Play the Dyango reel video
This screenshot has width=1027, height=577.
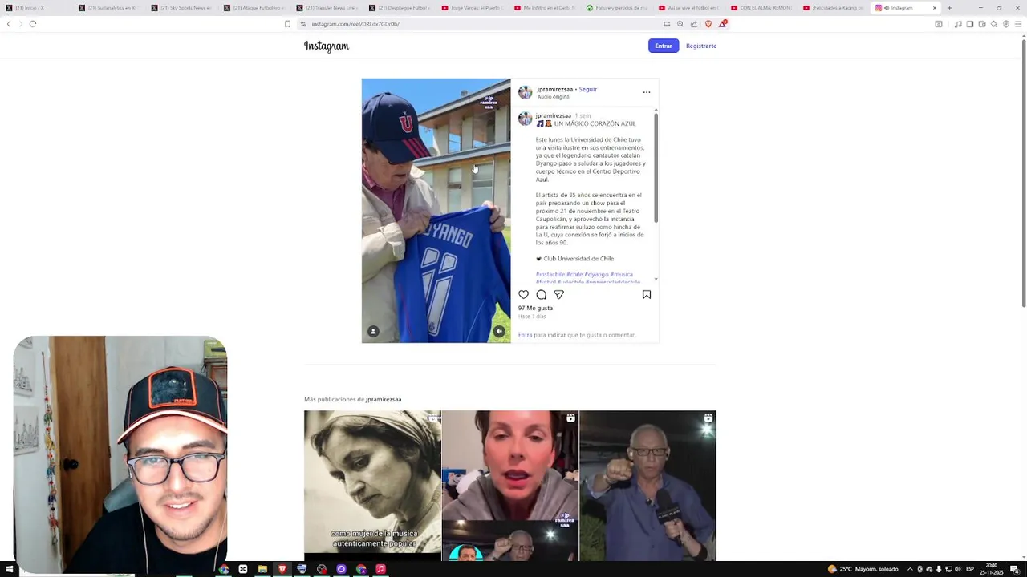pyautogui.click(x=436, y=211)
